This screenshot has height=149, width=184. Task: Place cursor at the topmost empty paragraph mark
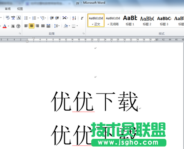96,48
